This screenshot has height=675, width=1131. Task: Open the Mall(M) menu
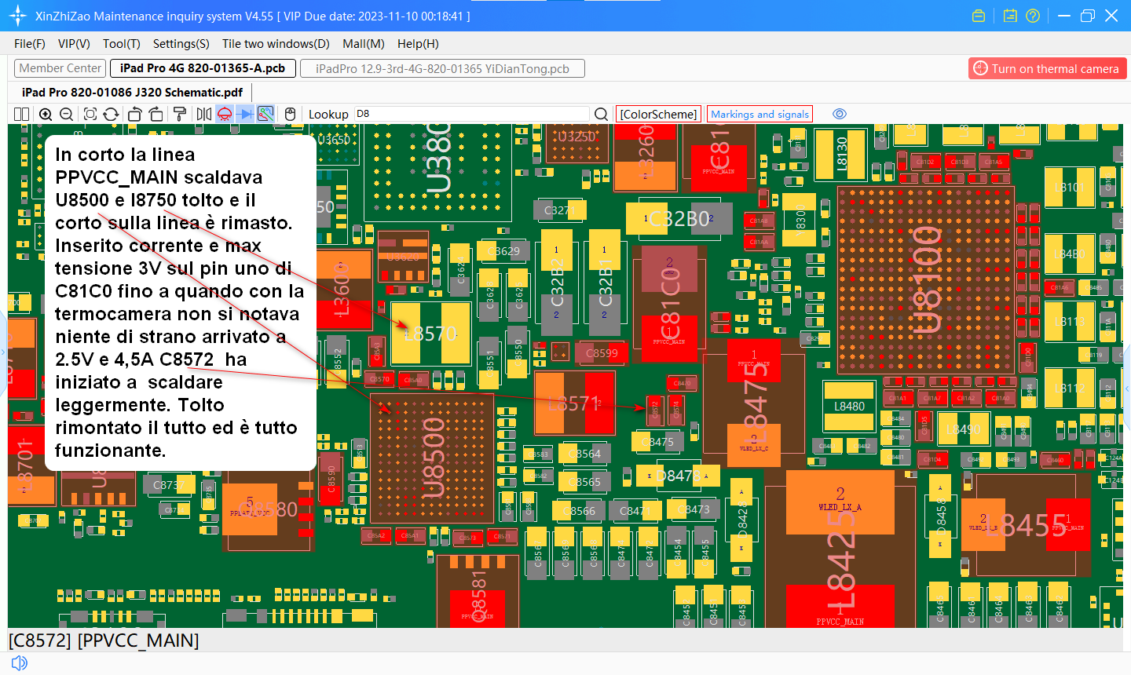tap(364, 44)
